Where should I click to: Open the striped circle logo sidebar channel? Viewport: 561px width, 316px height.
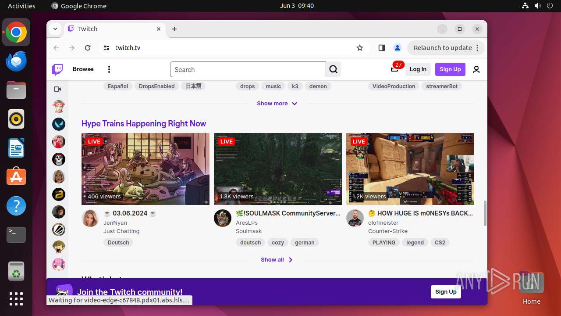pyautogui.click(x=59, y=230)
